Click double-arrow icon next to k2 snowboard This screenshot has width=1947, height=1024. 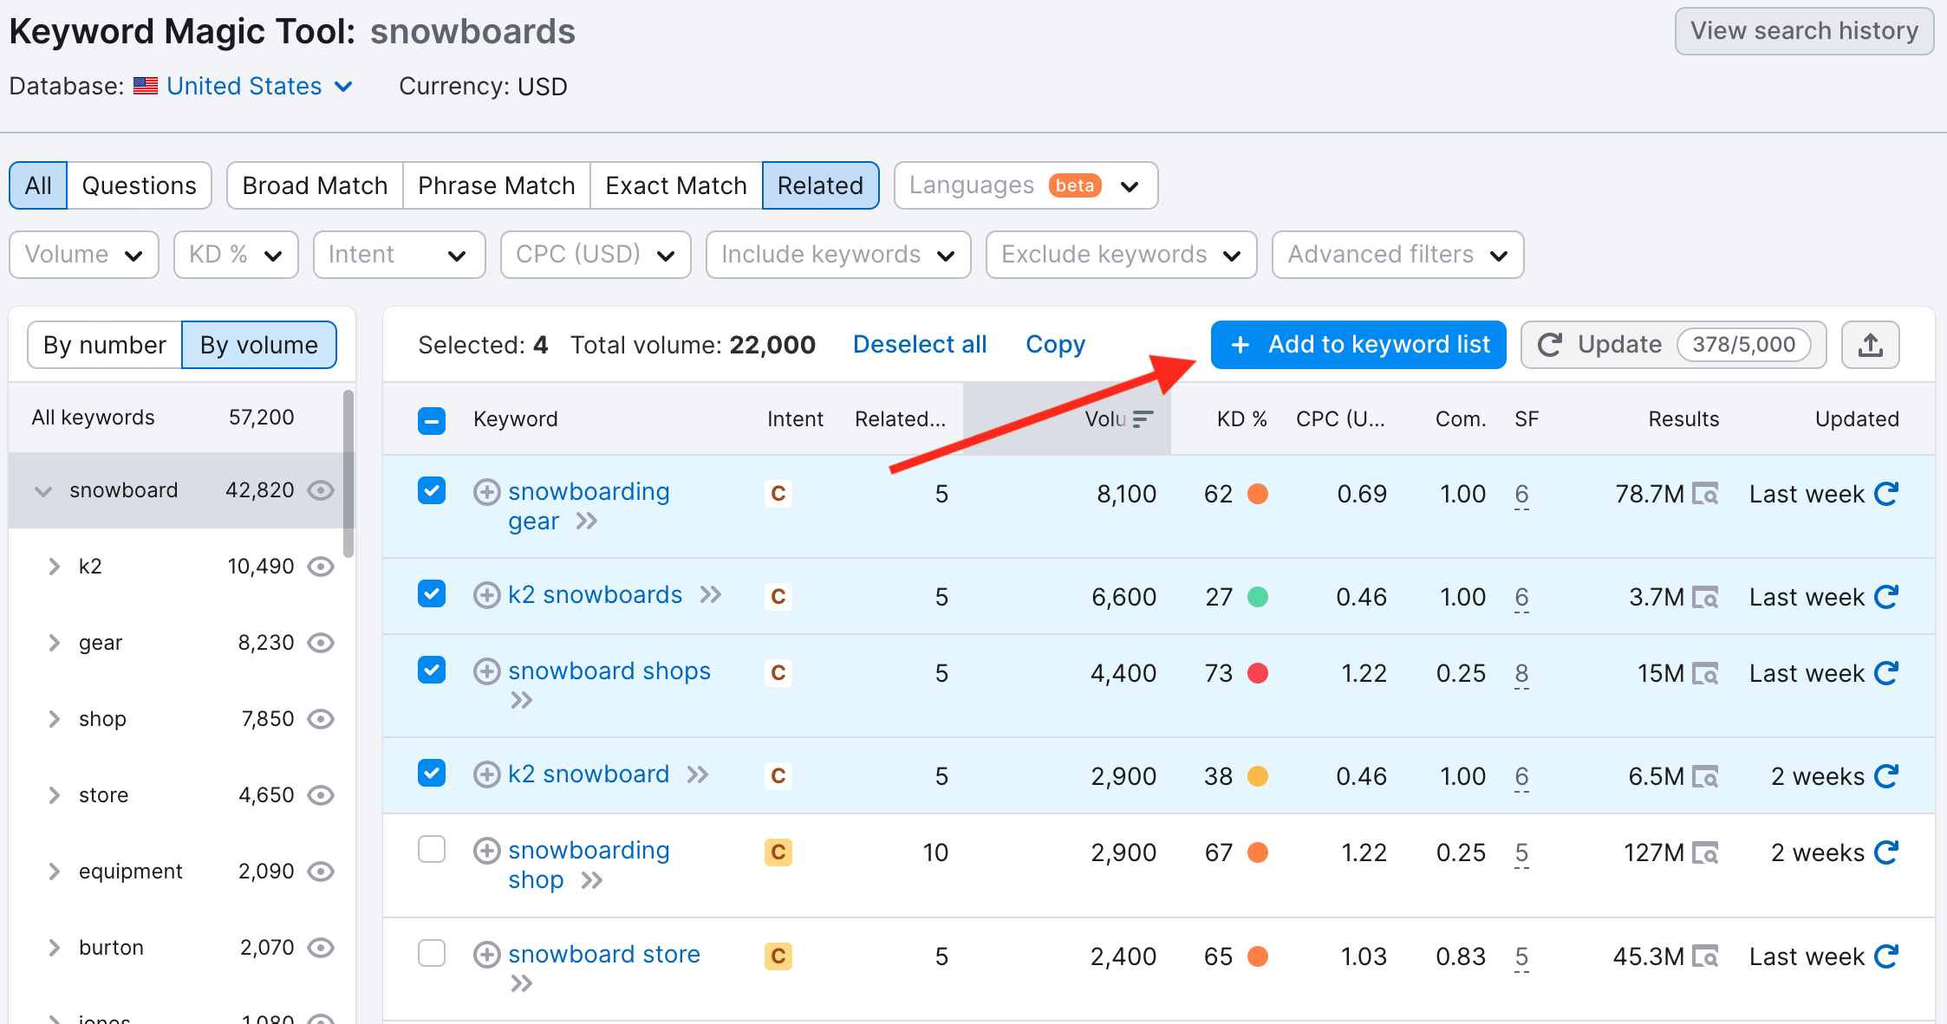pyautogui.click(x=698, y=774)
